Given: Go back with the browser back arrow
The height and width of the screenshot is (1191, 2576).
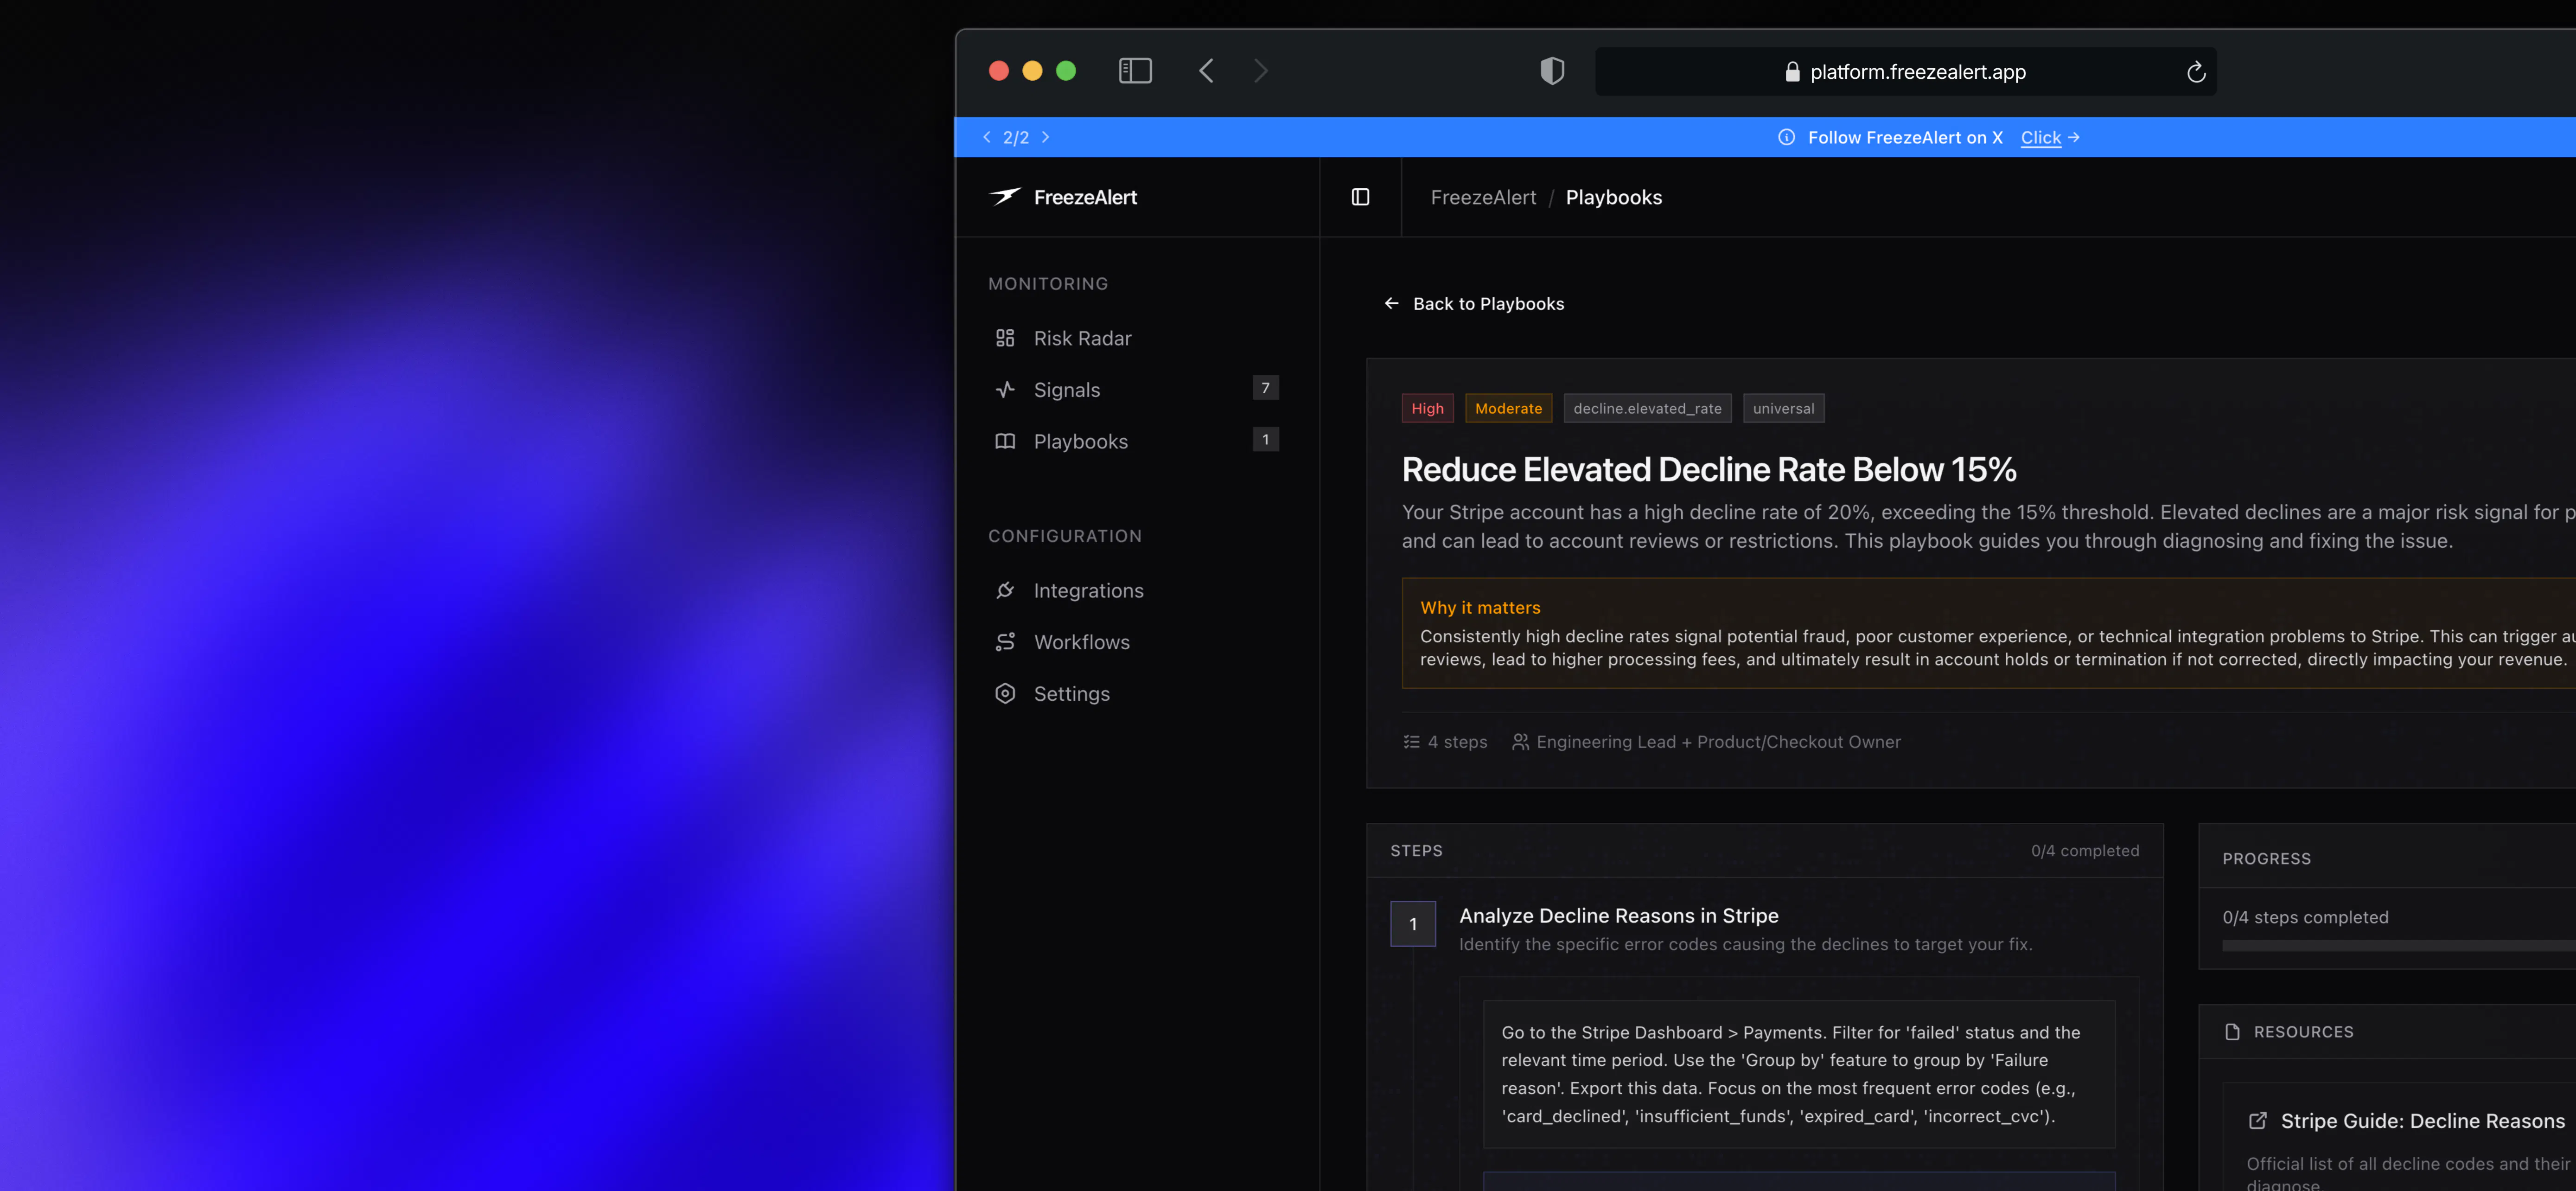Looking at the screenshot, I should 1206,71.
